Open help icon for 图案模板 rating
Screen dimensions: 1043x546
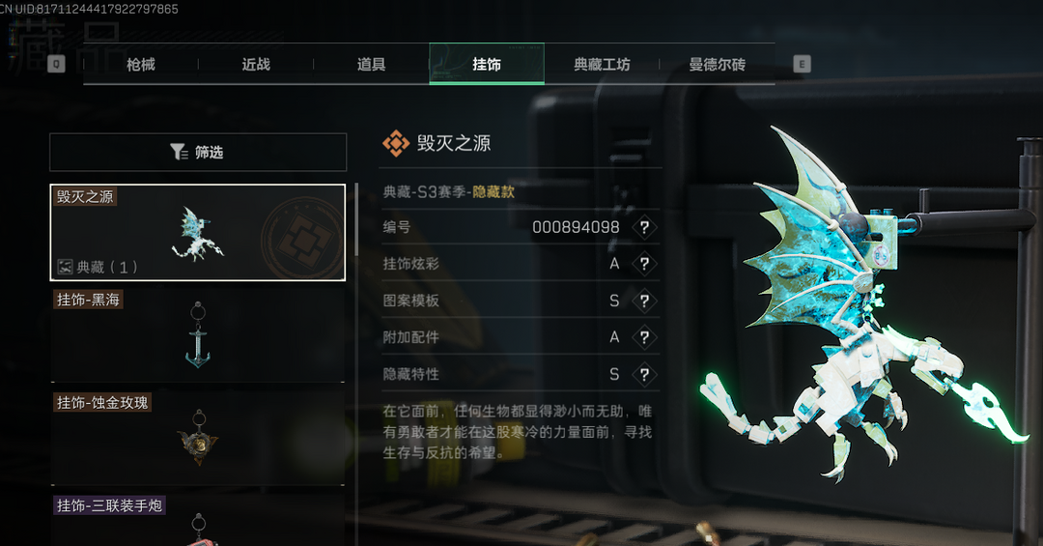click(644, 301)
